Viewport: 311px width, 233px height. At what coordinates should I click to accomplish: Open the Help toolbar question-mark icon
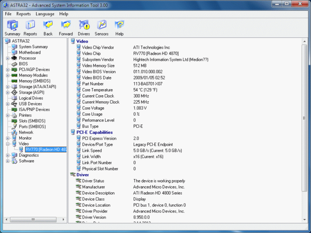pyautogui.click(x=119, y=28)
